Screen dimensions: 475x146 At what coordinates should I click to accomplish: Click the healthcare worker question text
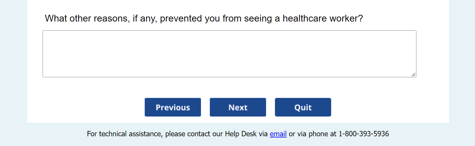pyautogui.click(x=204, y=18)
